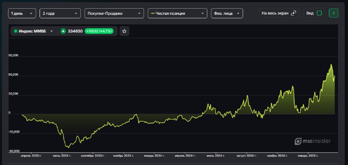The width and height of the screenshot is (348, 165).
Task: Click the 'январь 2024 г.' axis label
Action: tap(154, 156)
